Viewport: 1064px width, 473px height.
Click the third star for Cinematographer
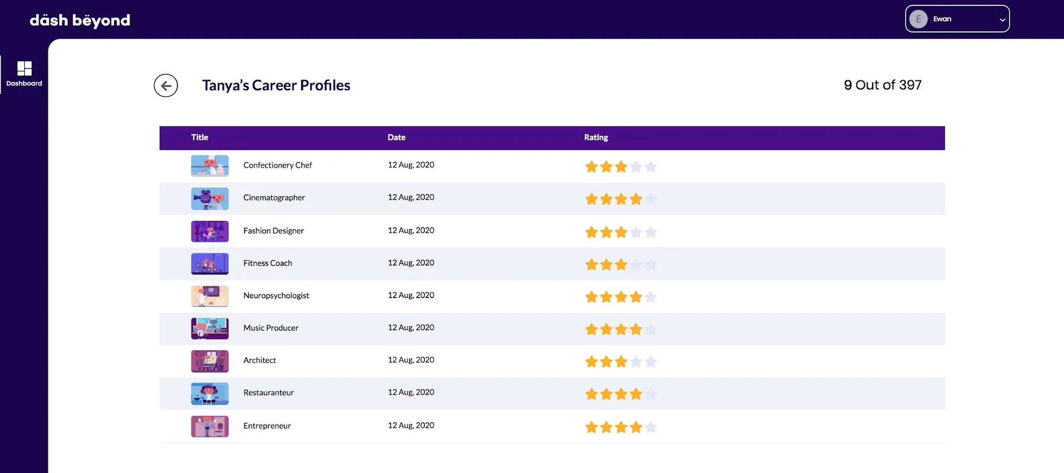click(x=621, y=199)
